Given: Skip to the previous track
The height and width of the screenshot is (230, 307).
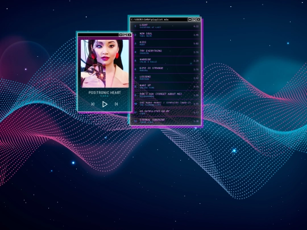Looking at the screenshot, I should coord(93,104).
